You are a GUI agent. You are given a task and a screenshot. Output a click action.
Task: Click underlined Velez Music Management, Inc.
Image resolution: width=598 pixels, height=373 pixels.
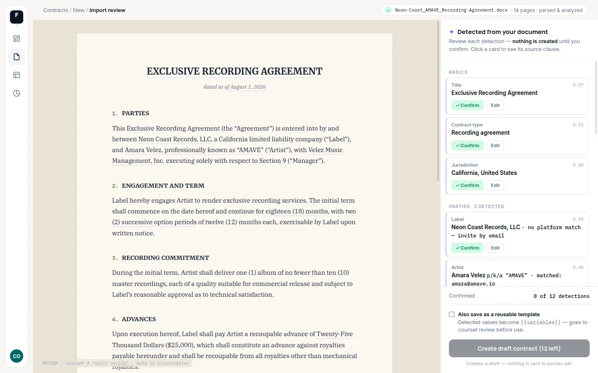[x=227, y=155]
